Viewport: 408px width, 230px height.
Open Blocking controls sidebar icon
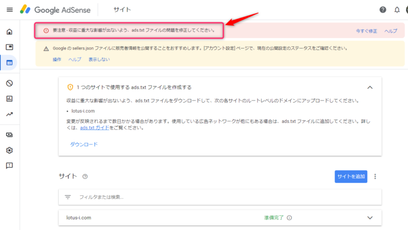[9, 83]
